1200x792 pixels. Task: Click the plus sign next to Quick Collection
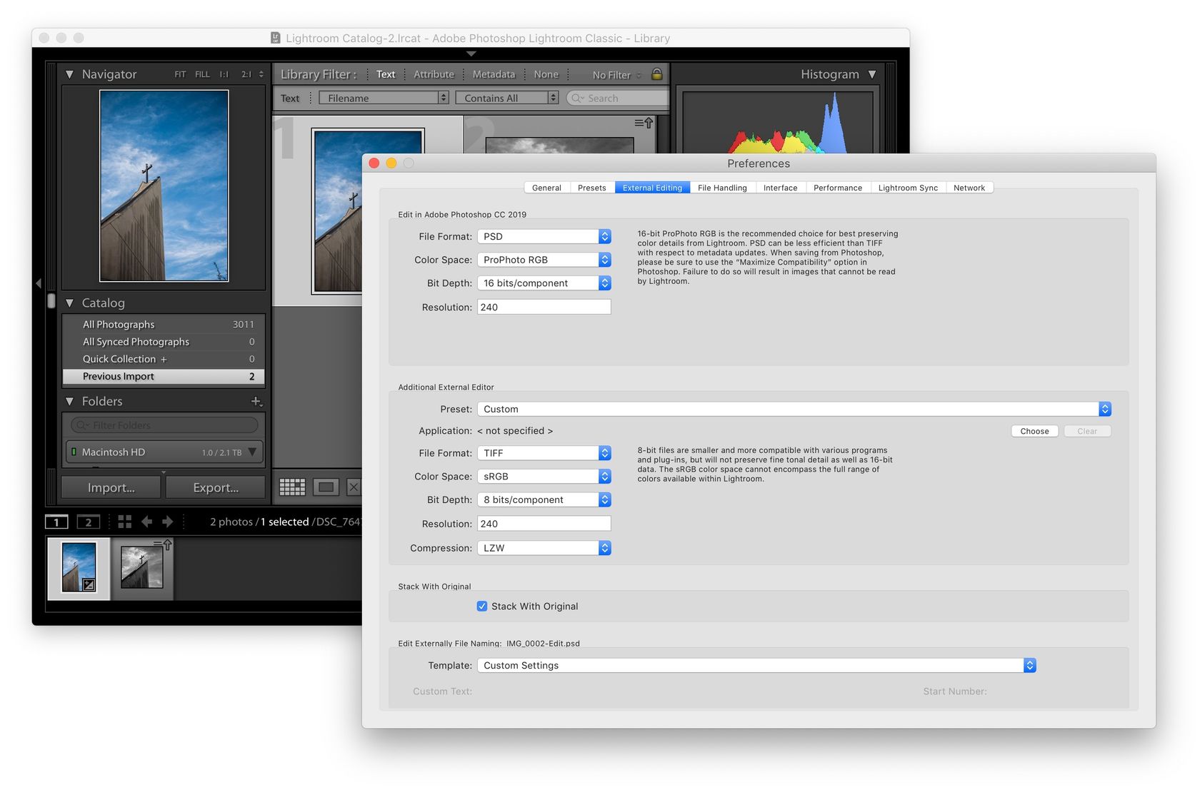point(164,359)
